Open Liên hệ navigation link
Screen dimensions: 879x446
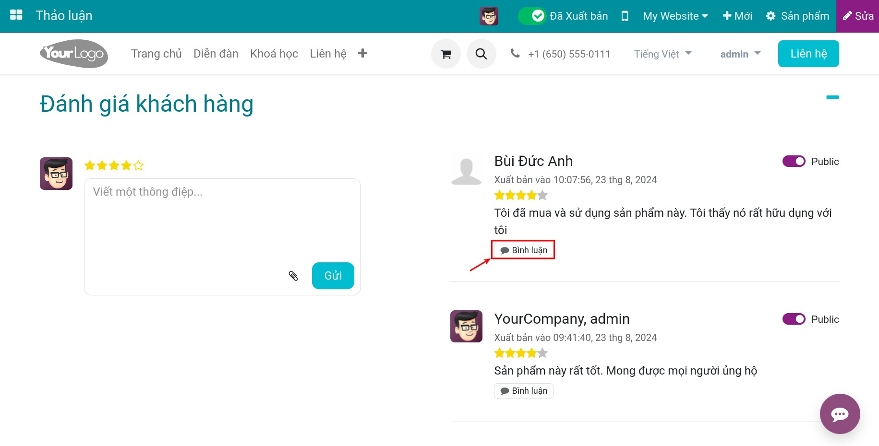328,54
